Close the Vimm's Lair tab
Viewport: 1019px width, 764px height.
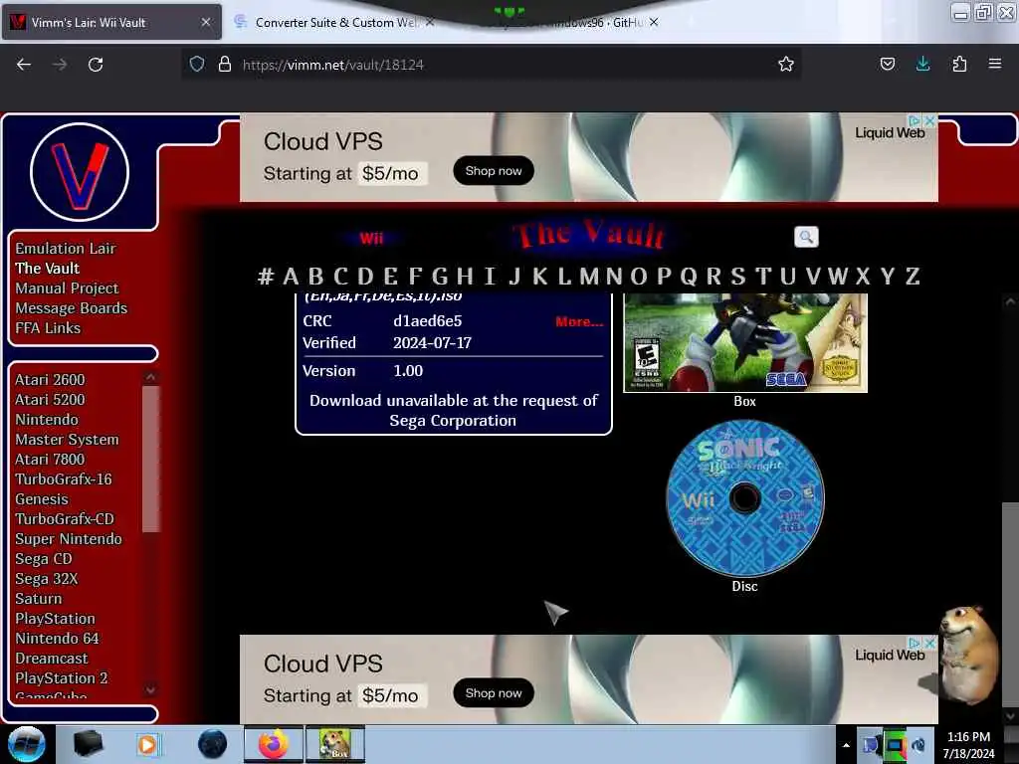(205, 22)
